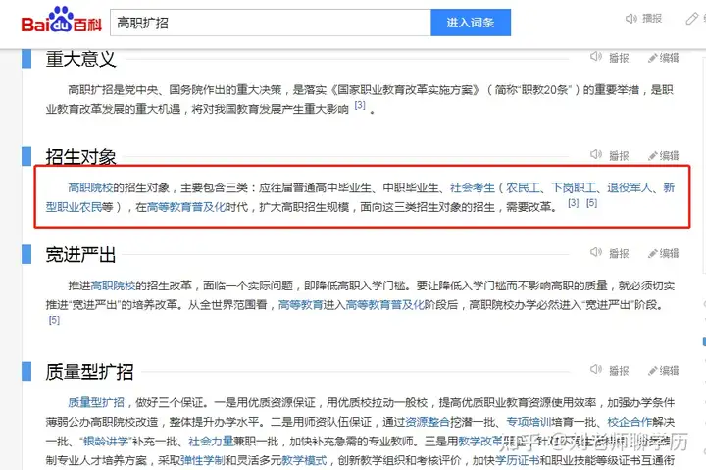Open the 下岗职工 link
This screenshot has height=470, width=706.
[x=574, y=187]
